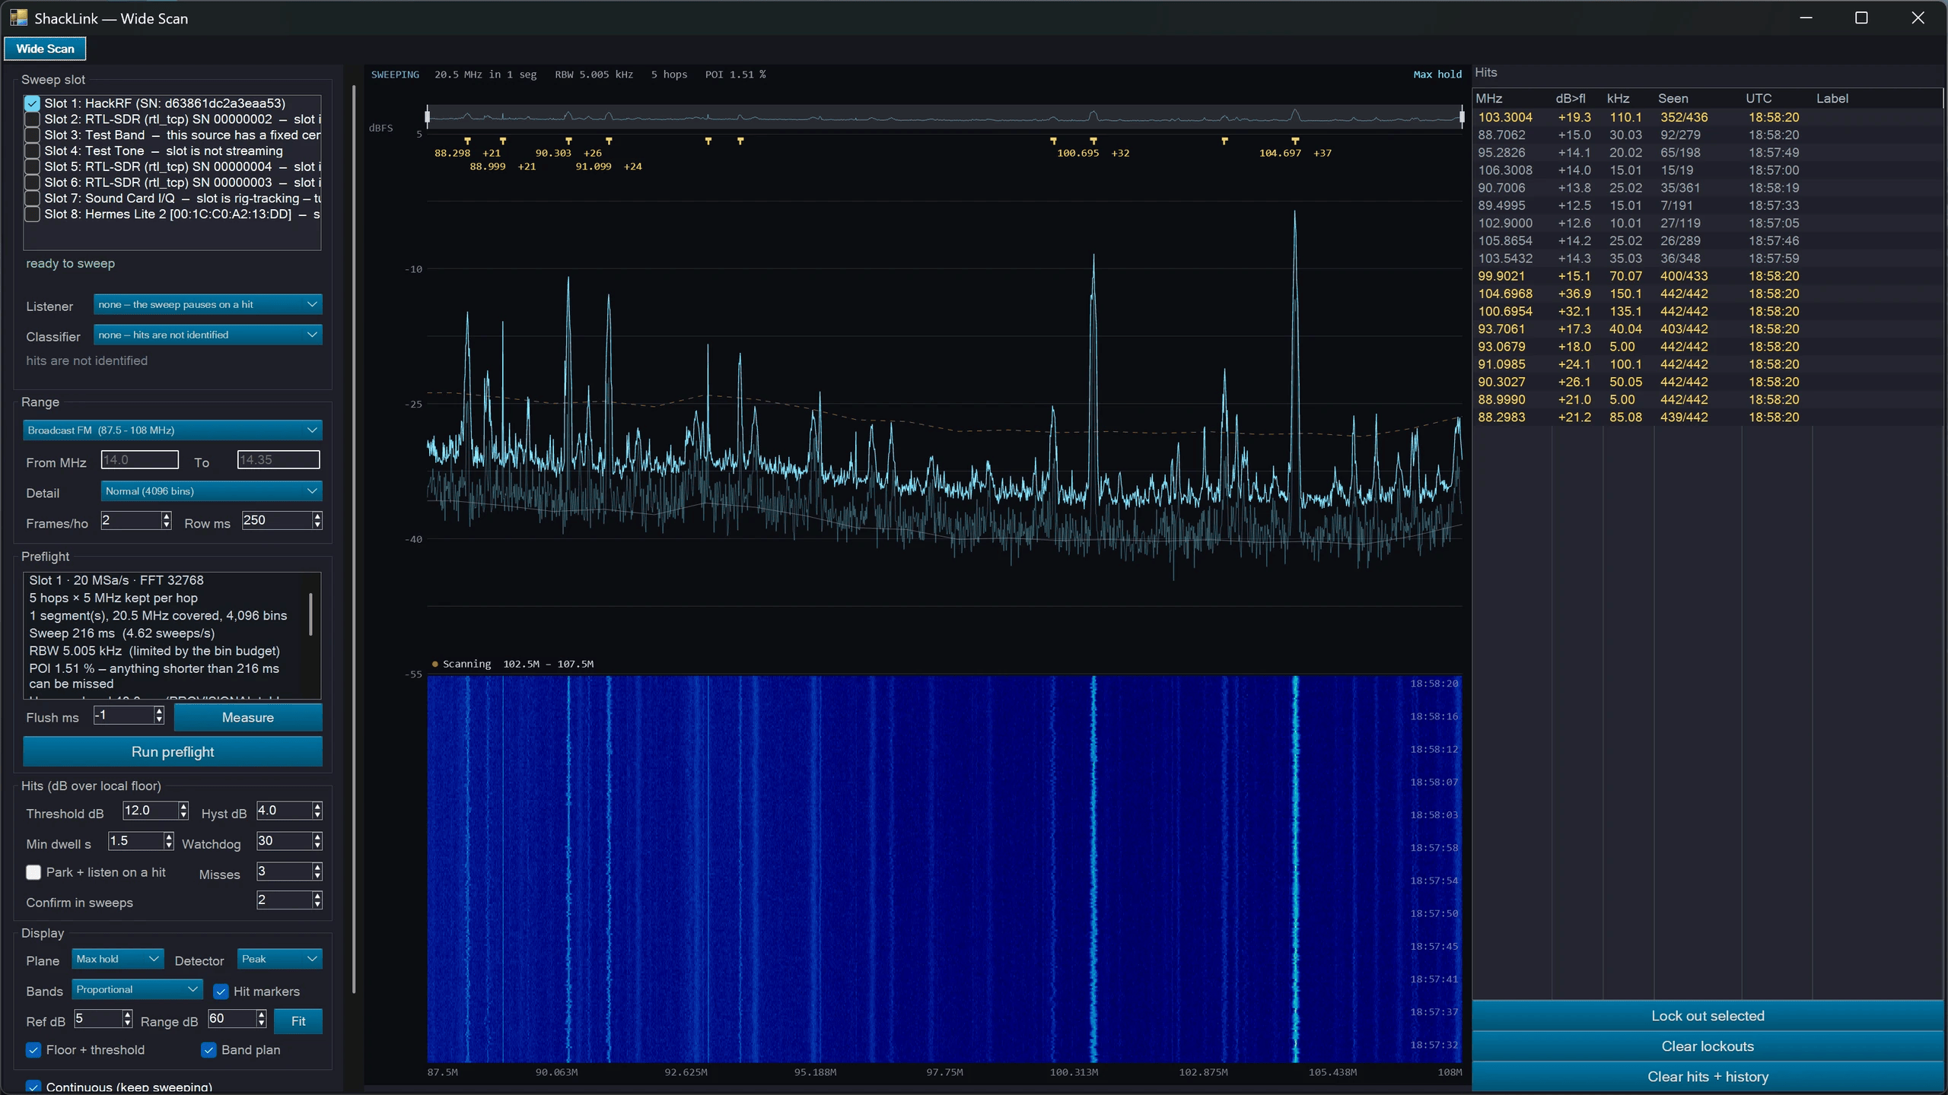
Task: Increment the Frames/hop stepper up arrow
Action: click(167, 516)
